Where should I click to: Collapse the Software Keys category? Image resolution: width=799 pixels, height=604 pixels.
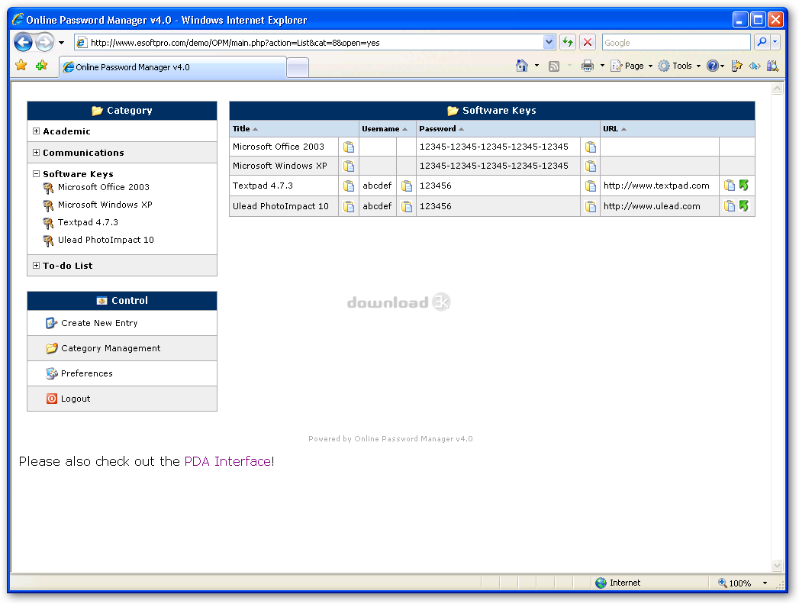tap(36, 174)
